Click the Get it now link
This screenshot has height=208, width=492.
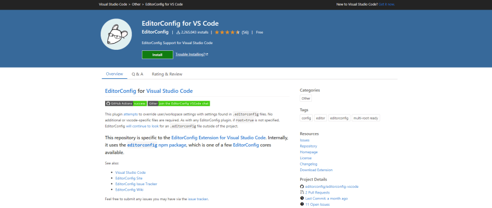point(386,4)
